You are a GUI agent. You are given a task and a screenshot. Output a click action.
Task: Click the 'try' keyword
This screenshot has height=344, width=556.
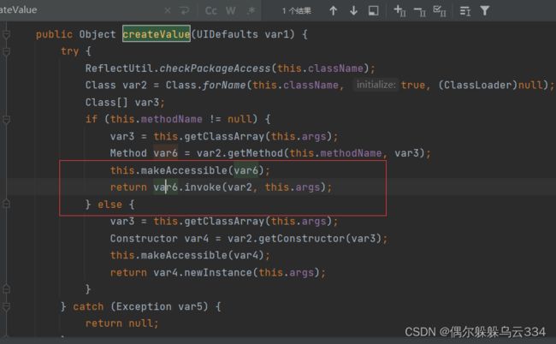tap(70, 51)
